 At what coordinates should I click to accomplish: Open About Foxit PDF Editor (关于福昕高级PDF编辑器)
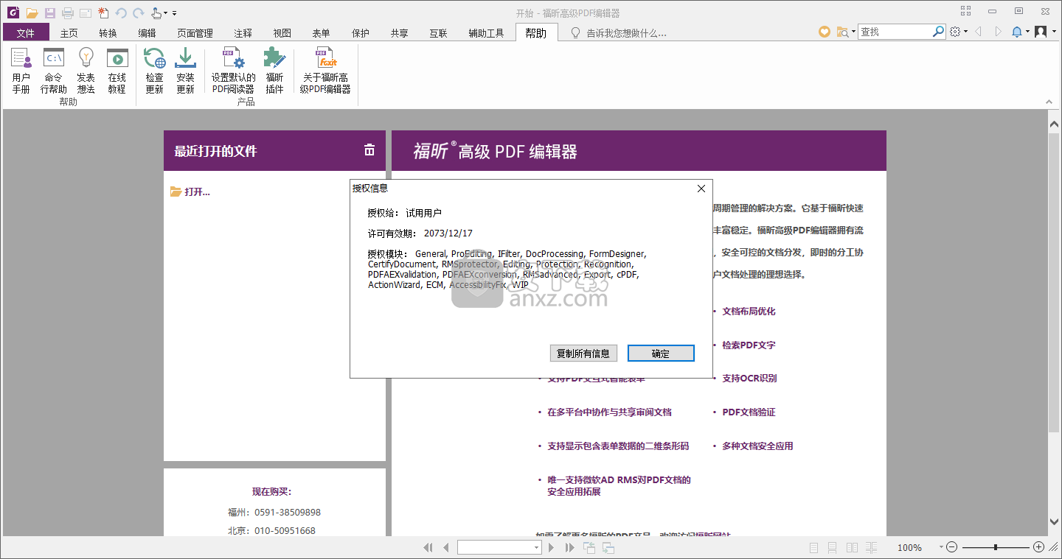pyautogui.click(x=325, y=71)
